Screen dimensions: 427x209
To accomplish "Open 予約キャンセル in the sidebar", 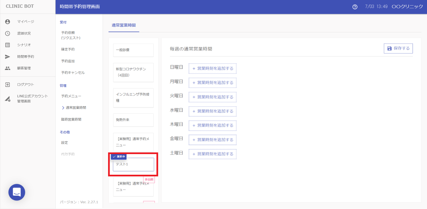I will pyautogui.click(x=73, y=73).
